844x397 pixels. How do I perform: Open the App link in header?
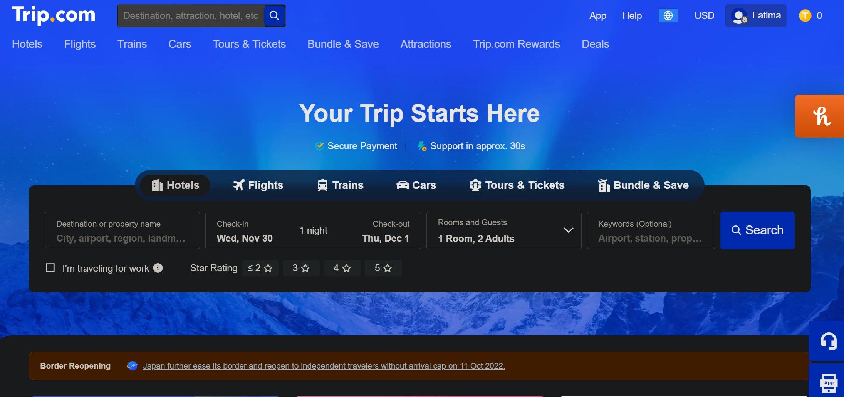(x=598, y=16)
